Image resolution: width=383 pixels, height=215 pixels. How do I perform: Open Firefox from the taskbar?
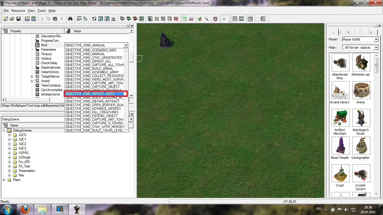tap(25, 209)
